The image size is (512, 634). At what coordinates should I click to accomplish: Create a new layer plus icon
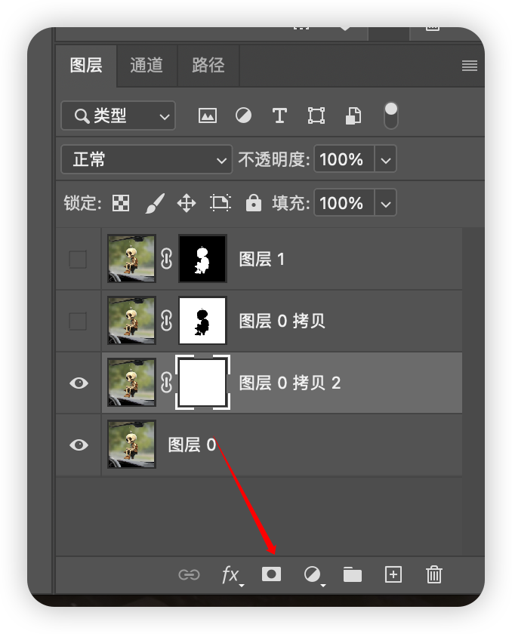pyautogui.click(x=393, y=574)
